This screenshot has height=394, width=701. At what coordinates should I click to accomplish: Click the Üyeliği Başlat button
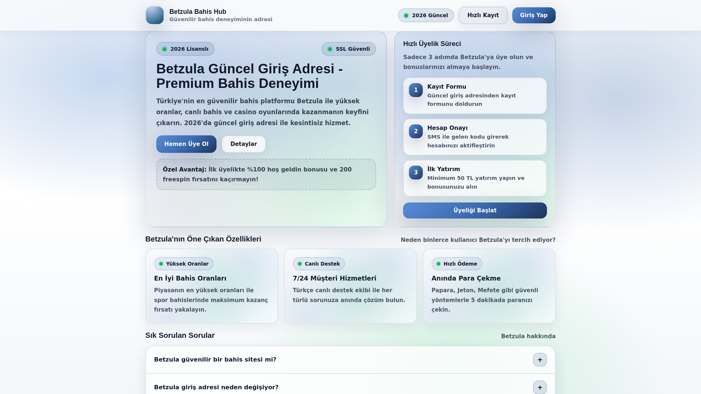coord(475,210)
